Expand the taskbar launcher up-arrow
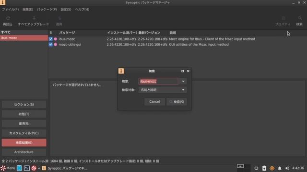Image resolution: width=307 pixels, height=172 pixels. (39, 168)
